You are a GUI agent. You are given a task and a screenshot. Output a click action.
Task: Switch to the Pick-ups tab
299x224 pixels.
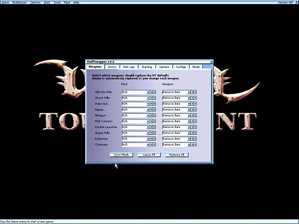coord(129,67)
